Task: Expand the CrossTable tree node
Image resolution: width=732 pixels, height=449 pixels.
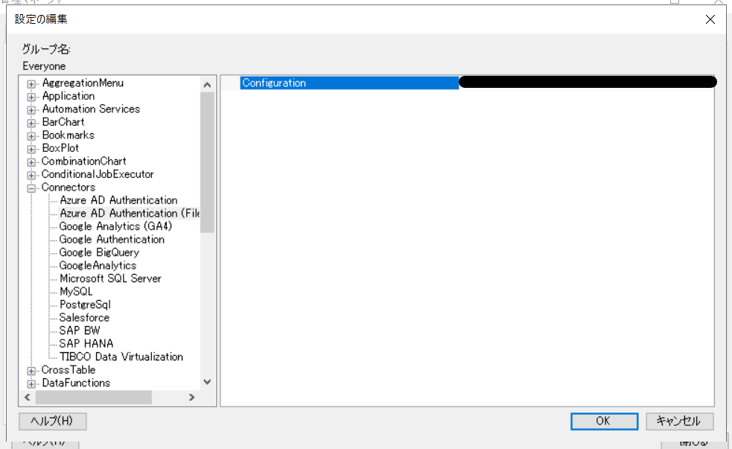Action: click(31, 371)
